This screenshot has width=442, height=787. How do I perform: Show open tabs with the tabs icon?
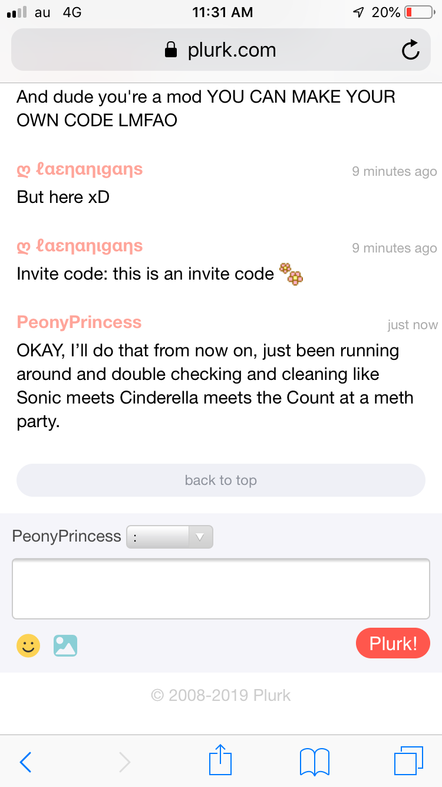(408, 761)
